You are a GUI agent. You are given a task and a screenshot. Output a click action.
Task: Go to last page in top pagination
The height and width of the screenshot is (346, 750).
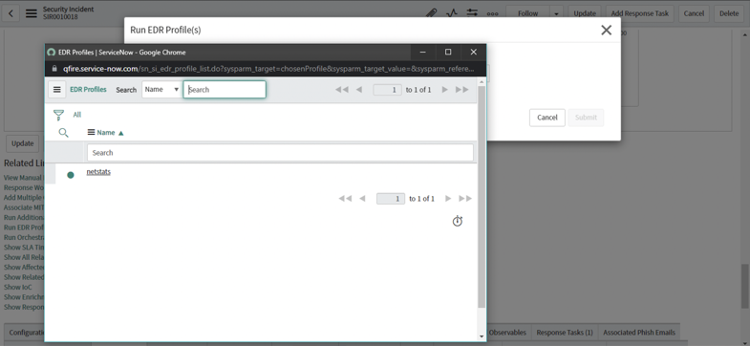point(461,90)
